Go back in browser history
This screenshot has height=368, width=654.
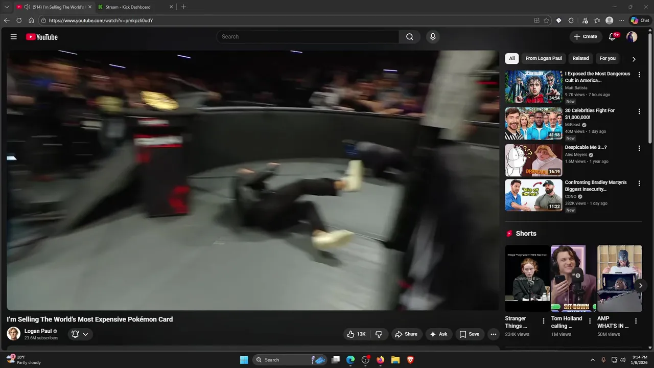click(7, 20)
